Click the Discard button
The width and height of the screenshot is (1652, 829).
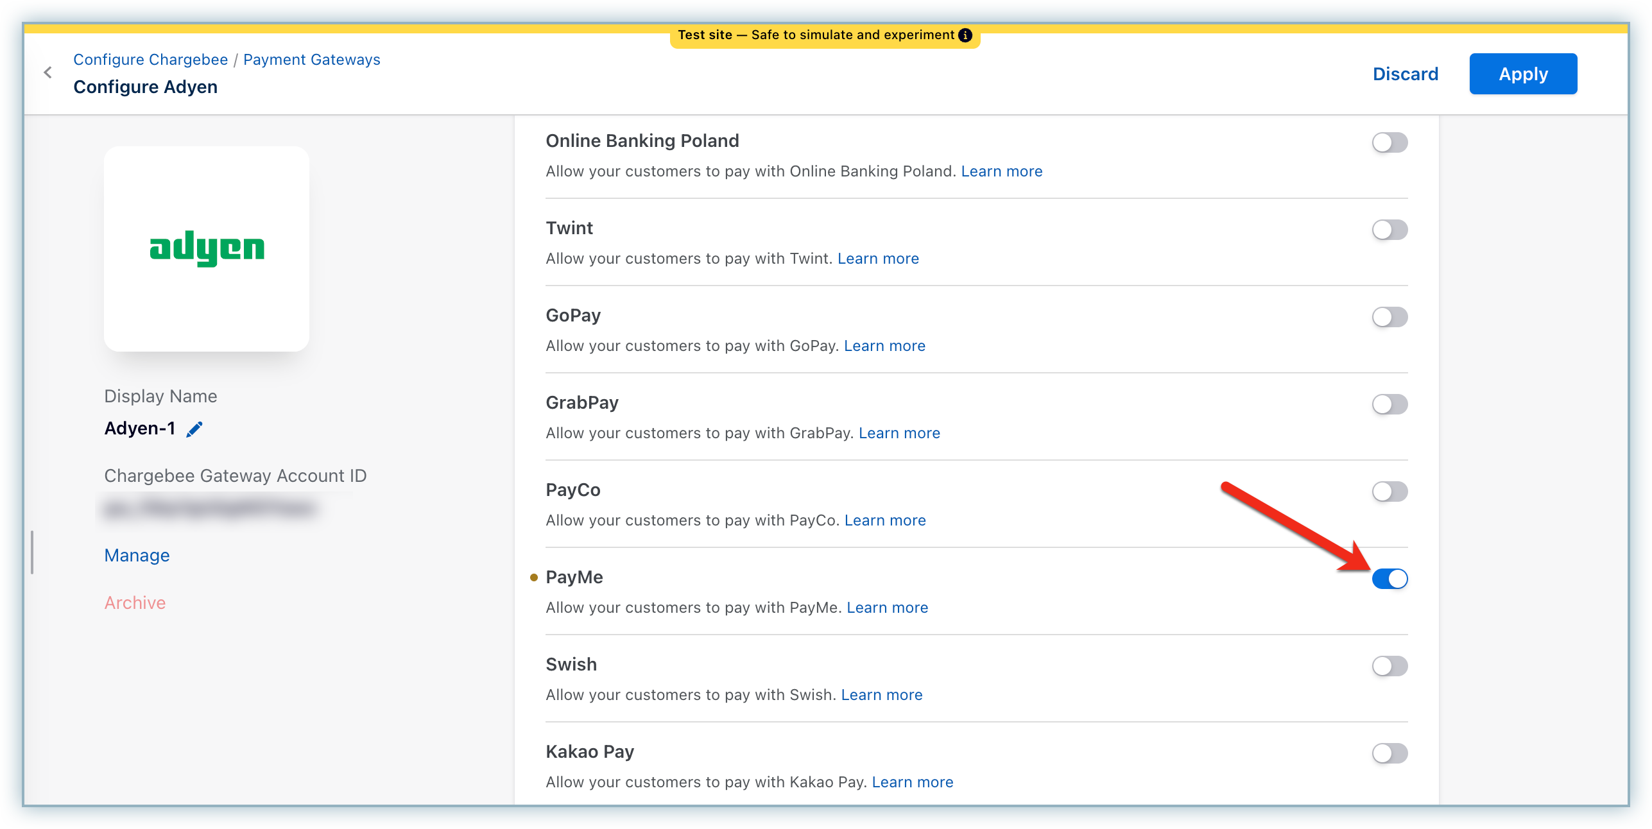[1406, 74]
